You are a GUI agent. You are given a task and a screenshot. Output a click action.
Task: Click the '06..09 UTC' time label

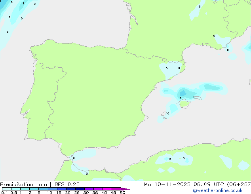(209, 184)
